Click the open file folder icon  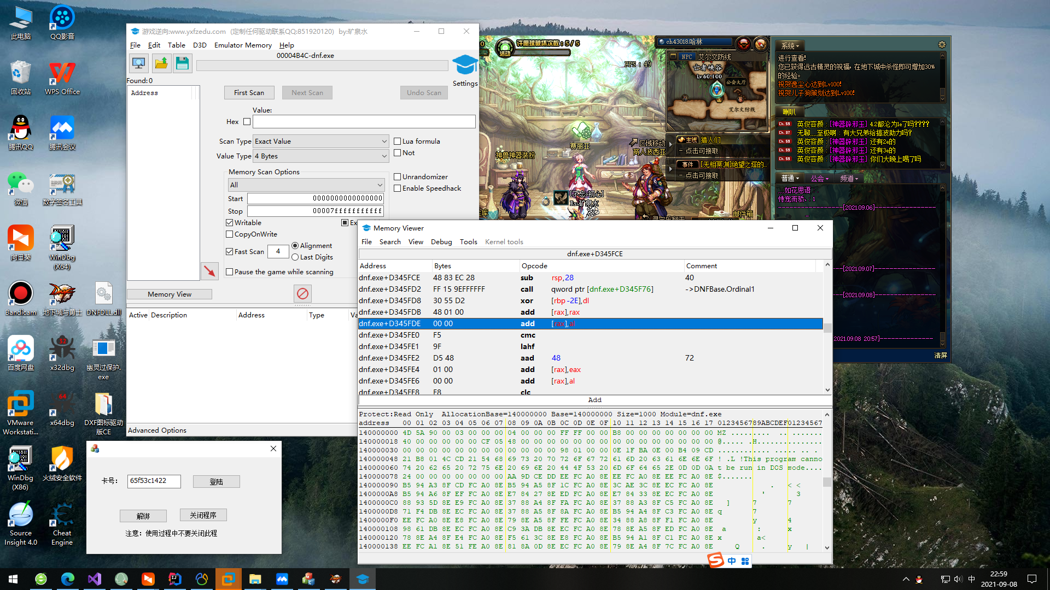pos(161,64)
